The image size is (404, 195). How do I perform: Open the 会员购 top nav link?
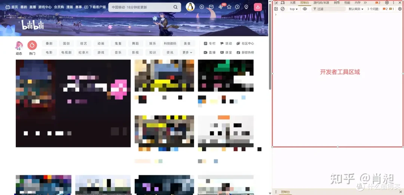(59, 7)
